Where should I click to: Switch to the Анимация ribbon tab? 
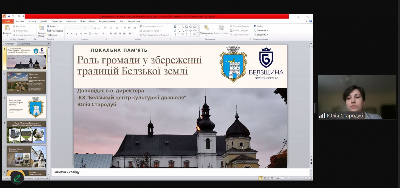(71, 21)
